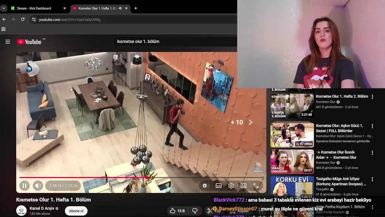
Task: Mute the tab via its audio speaker icon
Action: (120, 8)
